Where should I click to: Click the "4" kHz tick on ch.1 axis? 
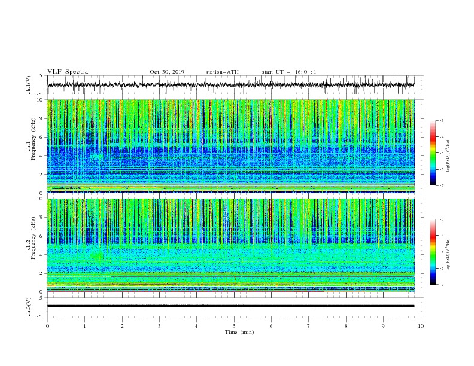pyautogui.click(x=41, y=156)
